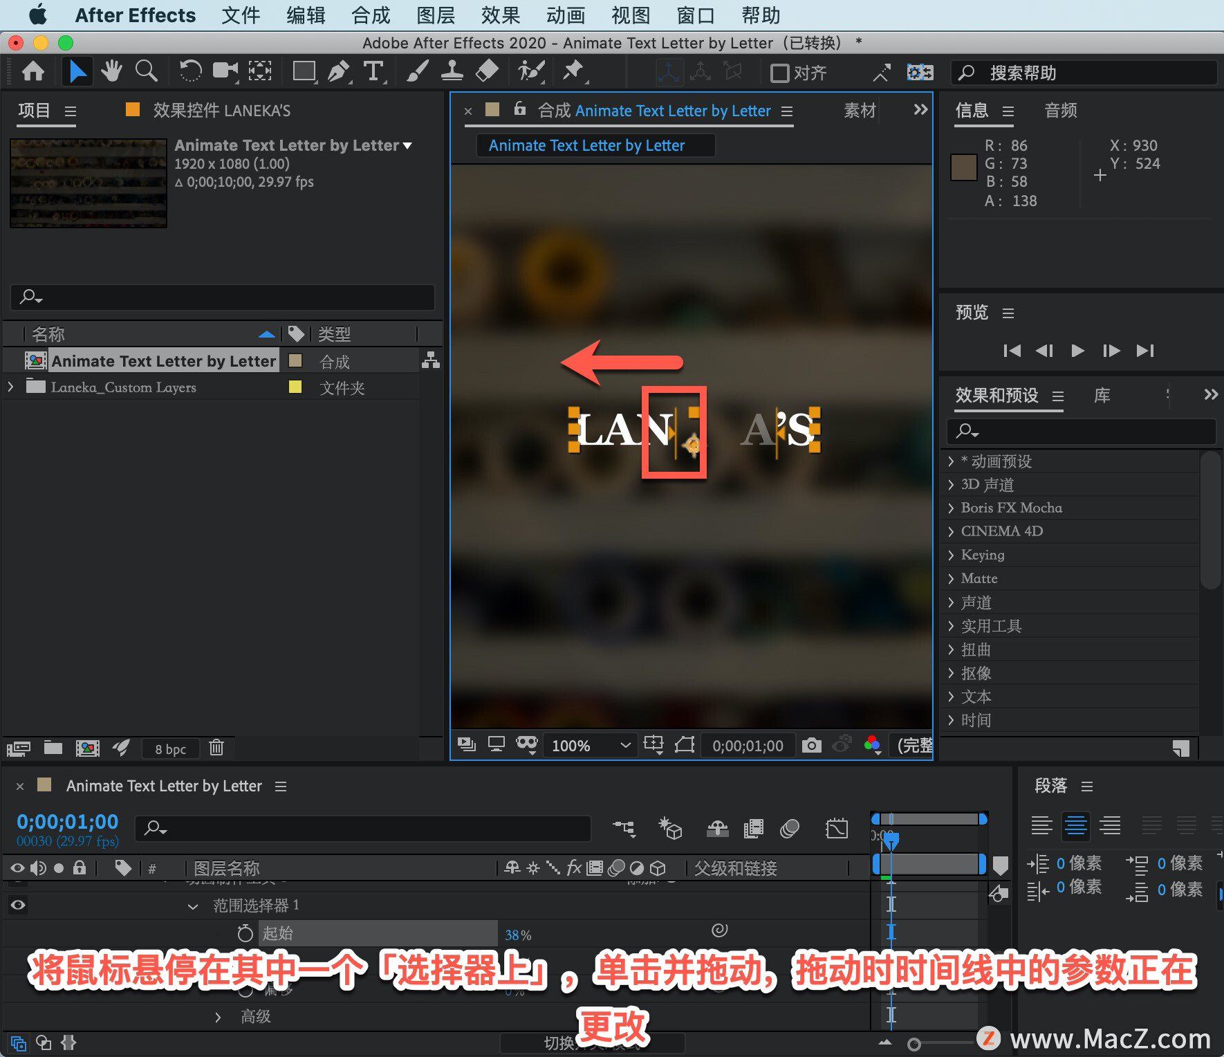The height and width of the screenshot is (1057, 1224).
Task: Click the 8 bpc color depth button
Action: pyautogui.click(x=170, y=748)
